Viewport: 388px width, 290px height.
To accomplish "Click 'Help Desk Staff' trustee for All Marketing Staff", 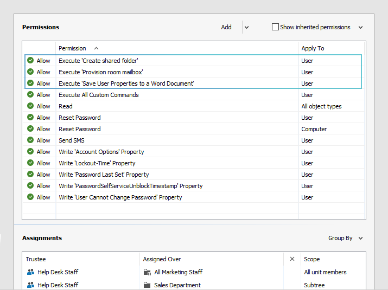I will pyautogui.click(x=58, y=272).
